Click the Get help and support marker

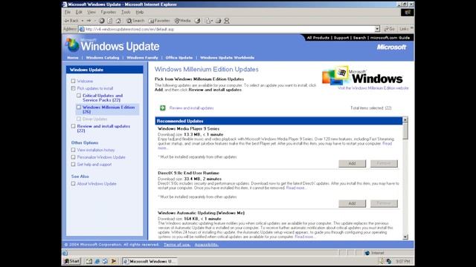[73, 165]
